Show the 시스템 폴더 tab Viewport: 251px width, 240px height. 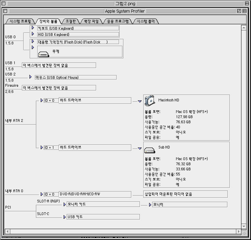point(146,21)
